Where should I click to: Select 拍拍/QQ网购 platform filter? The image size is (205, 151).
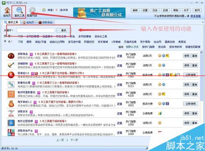point(57,42)
